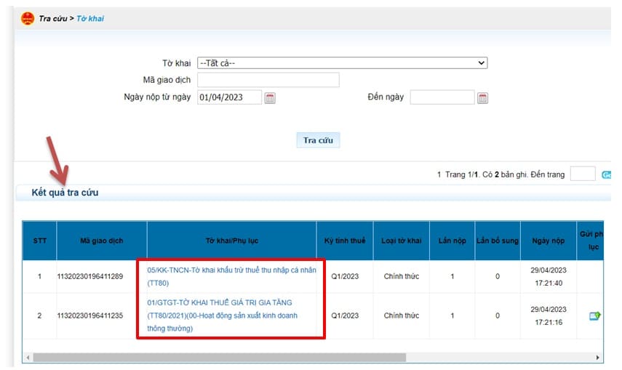Click the send appendix icon in row 2

pos(594,315)
